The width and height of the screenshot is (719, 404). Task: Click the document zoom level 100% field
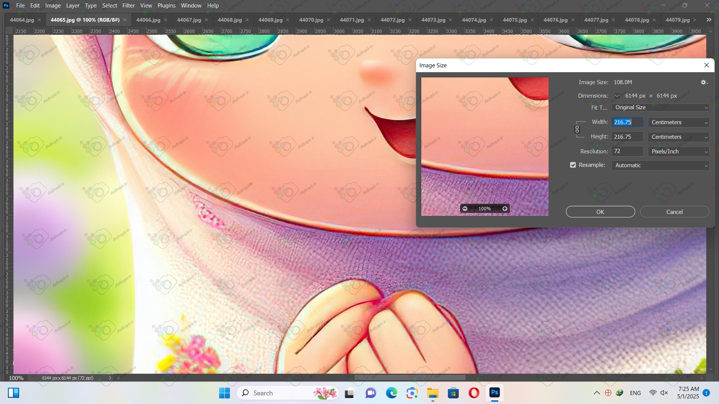(16, 378)
